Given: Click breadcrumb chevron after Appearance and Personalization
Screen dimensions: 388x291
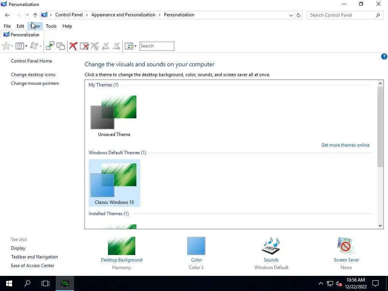Looking at the screenshot, I should click(160, 15).
